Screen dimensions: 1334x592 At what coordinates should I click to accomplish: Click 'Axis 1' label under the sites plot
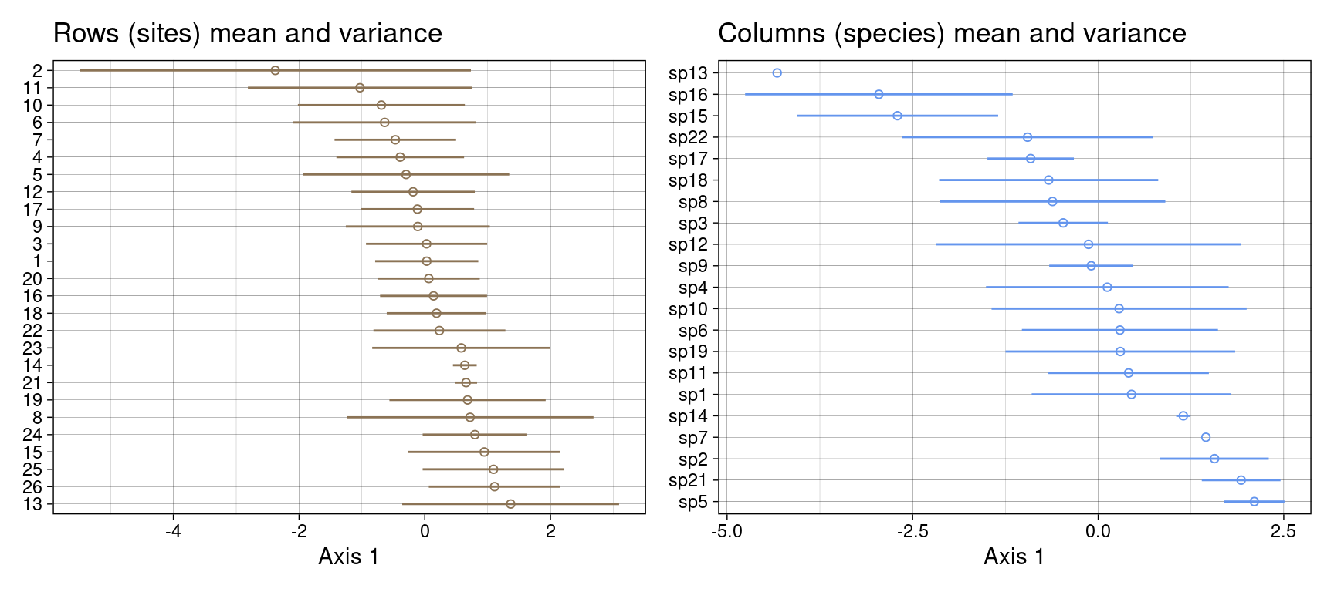tap(349, 557)
